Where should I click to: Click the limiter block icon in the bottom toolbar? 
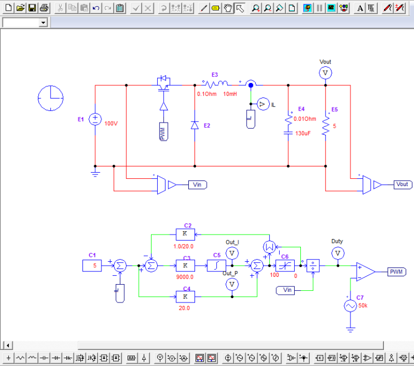379,358
